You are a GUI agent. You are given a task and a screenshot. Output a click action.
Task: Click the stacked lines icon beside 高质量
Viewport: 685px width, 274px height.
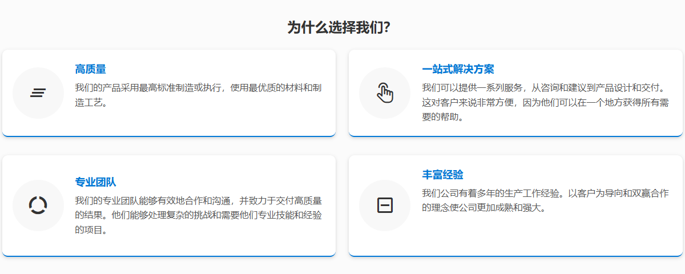[x=38, y=93]
